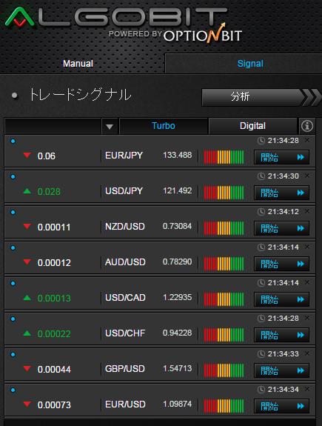
Task: Dismiss the USD/CHF signal with X
Action: tap(307, 318)
